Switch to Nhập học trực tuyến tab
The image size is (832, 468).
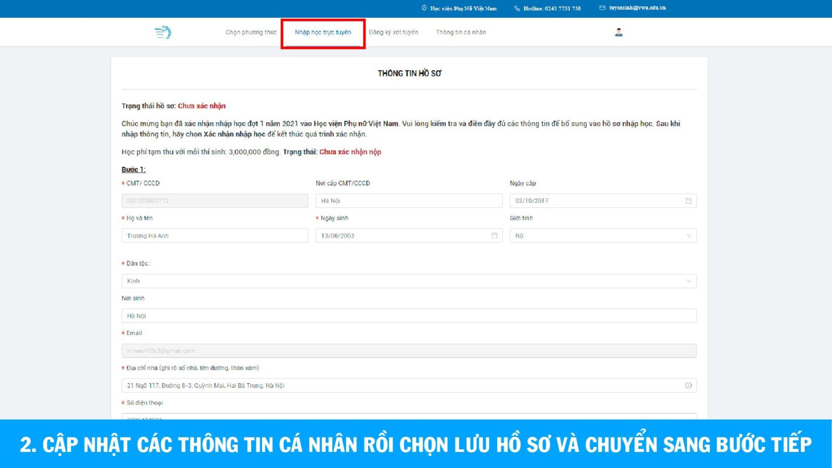click(x=323, y=32)
